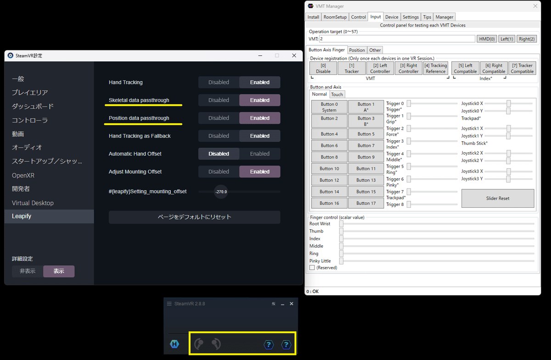
Task: Select the Touch tab in Button and Axis
Action: click(x=337, y=94)
